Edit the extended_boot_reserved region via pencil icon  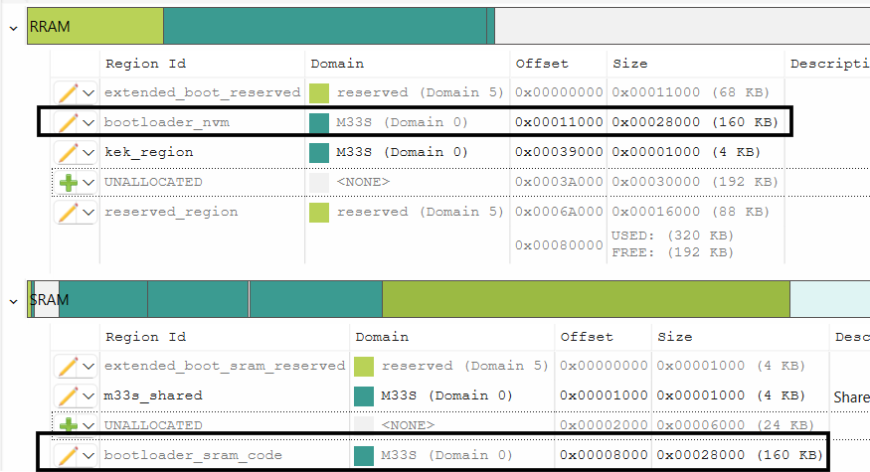point(68,92)
